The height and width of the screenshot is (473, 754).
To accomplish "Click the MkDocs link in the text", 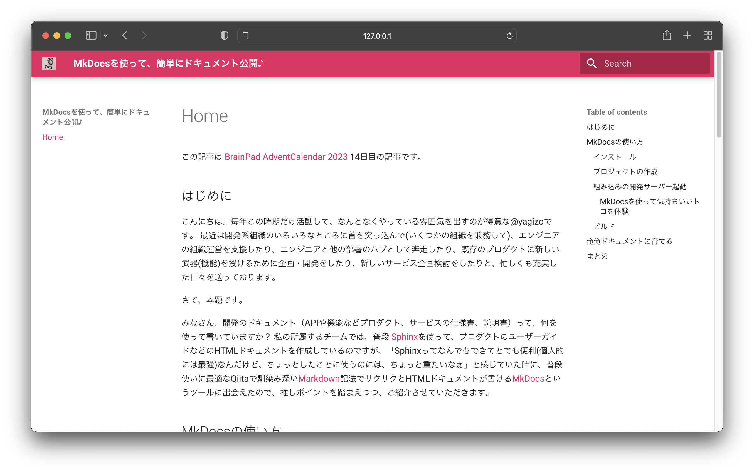I will (x=528, y=378).
